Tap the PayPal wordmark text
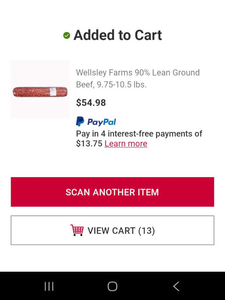The height and width of the screenshot is (300, 225). click(101, 122)
